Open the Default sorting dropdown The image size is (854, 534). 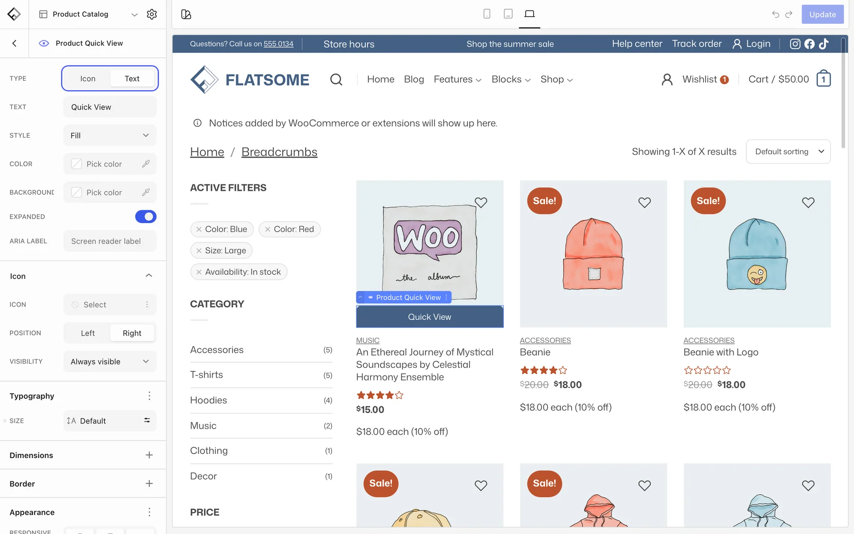click(x=788, y=151)
